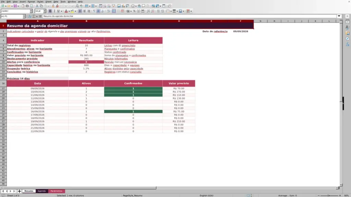This screenshot has height=197, width=351.
Task: Apply the font color red swatch
Action: [x=66, y=11]
